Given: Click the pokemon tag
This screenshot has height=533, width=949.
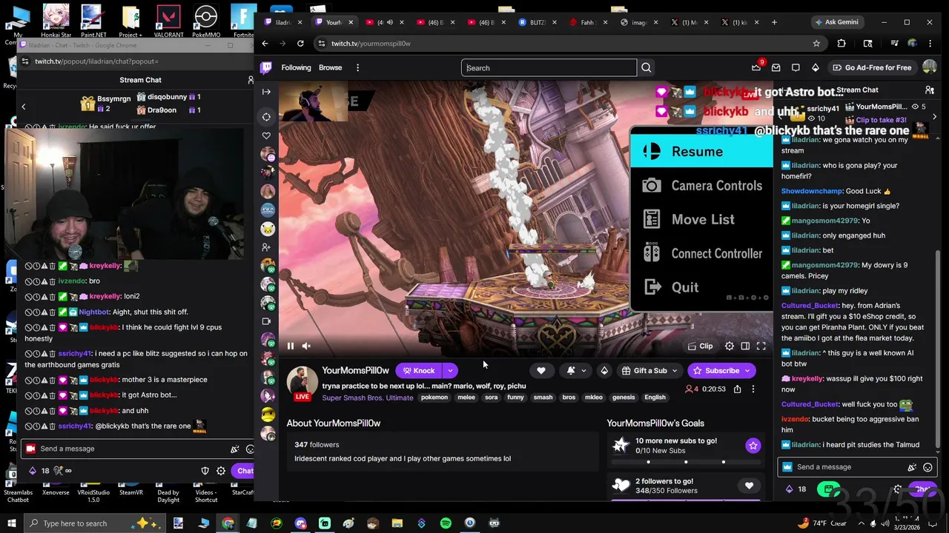Looking at the screenshot, I should [x=434, y=398].
